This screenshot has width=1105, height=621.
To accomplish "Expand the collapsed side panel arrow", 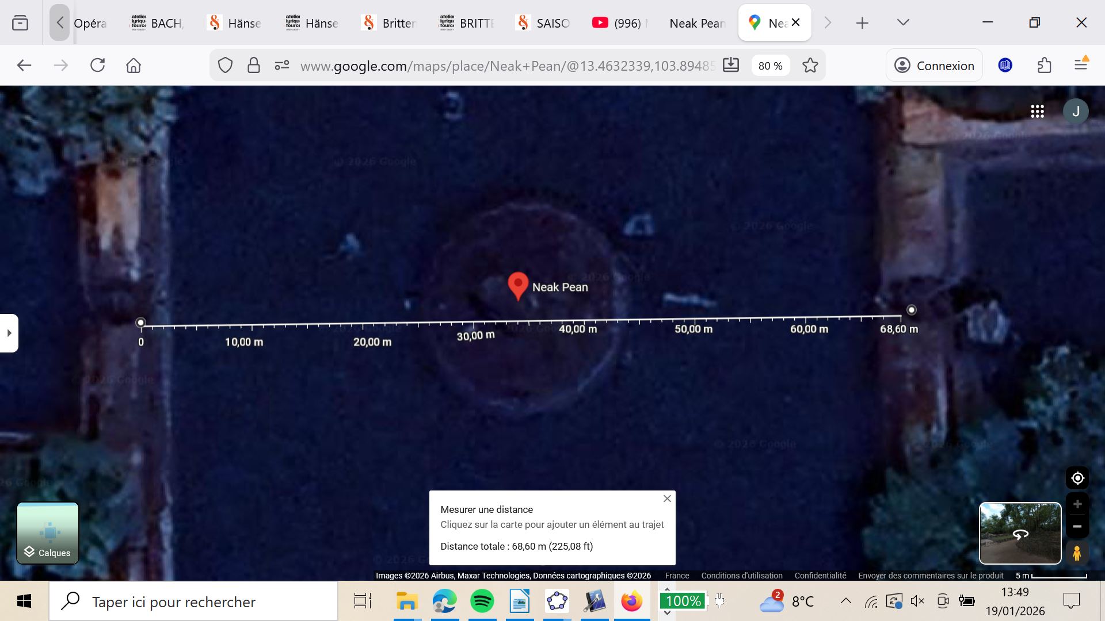I will pos(9,333).
